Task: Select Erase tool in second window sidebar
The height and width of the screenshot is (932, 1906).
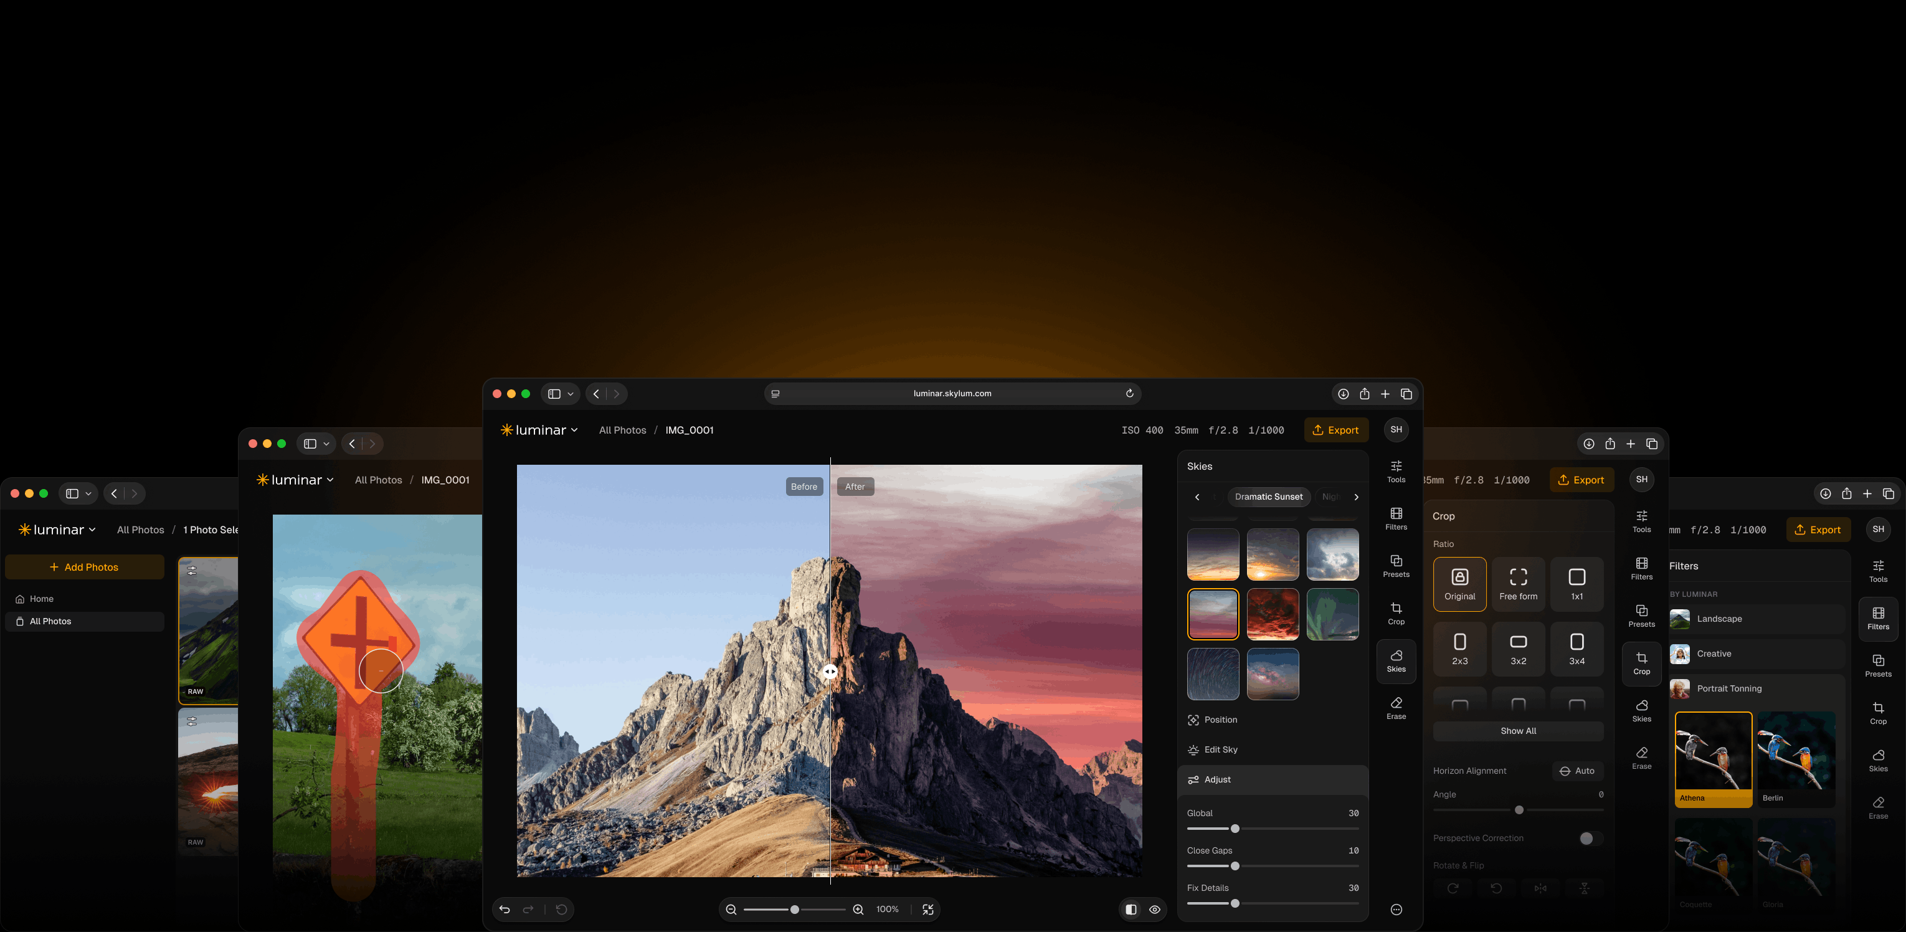Action: click(1641, 758)
